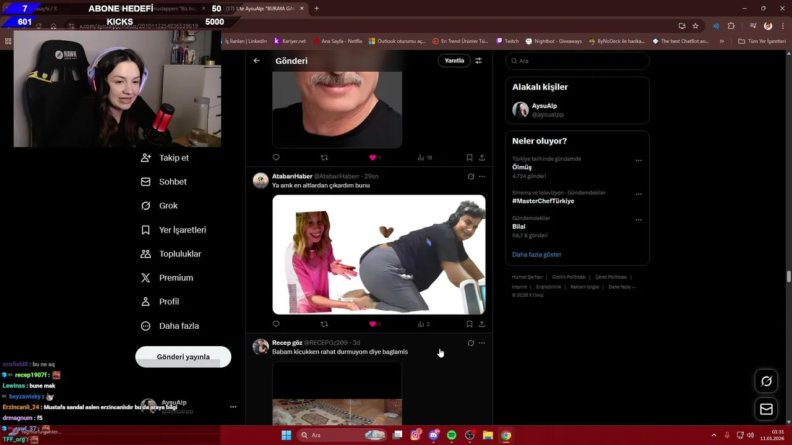The image size is (792, 445).
Task: Open the floating messages envelope button
Action: point(766,409)
